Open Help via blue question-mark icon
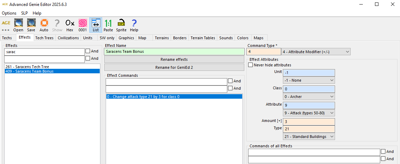This screenshot has width=400, height=164. pos(134,25)
